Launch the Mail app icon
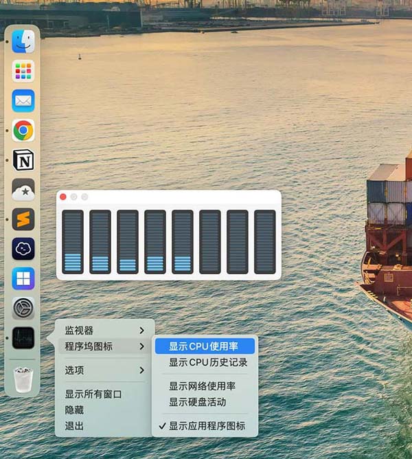 pos(23,101)
